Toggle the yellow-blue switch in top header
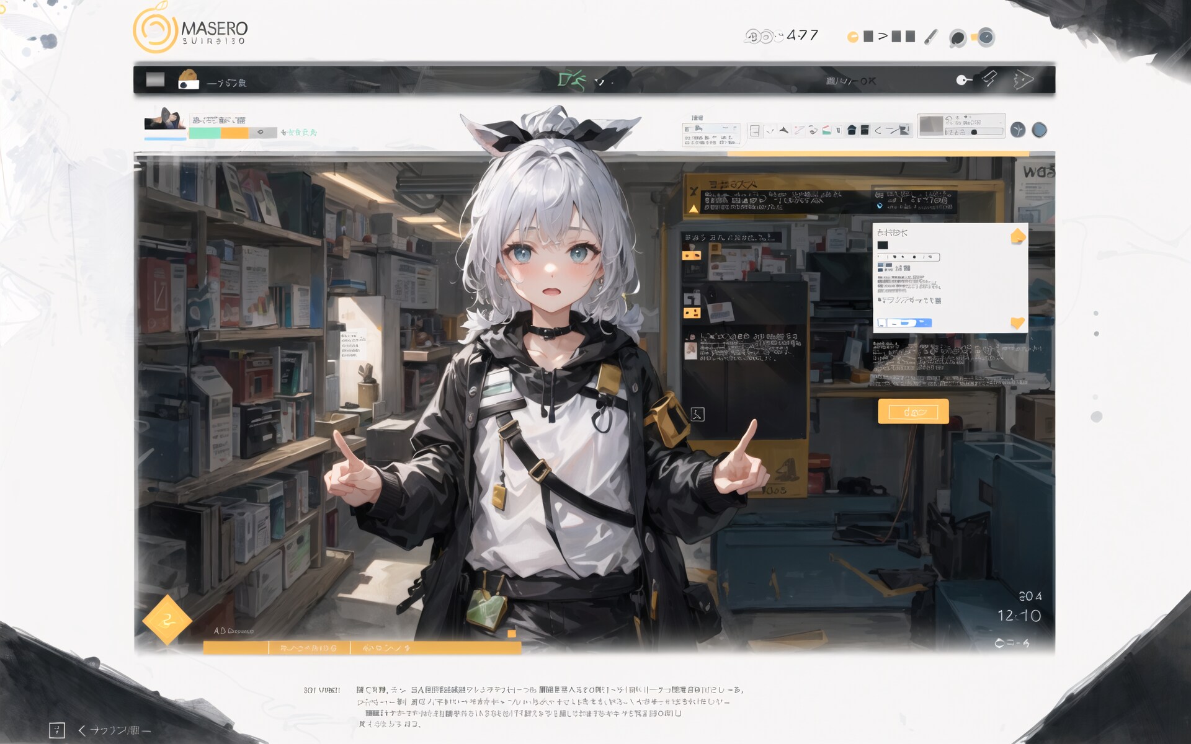The width and height of the screenshot is (1191, 744). pos(983,37)
